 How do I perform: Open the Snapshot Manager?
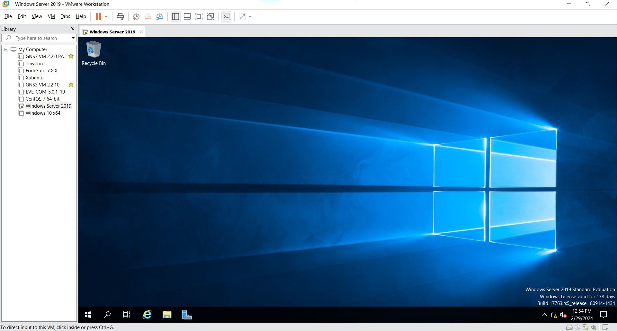click(x=160, y=16)
